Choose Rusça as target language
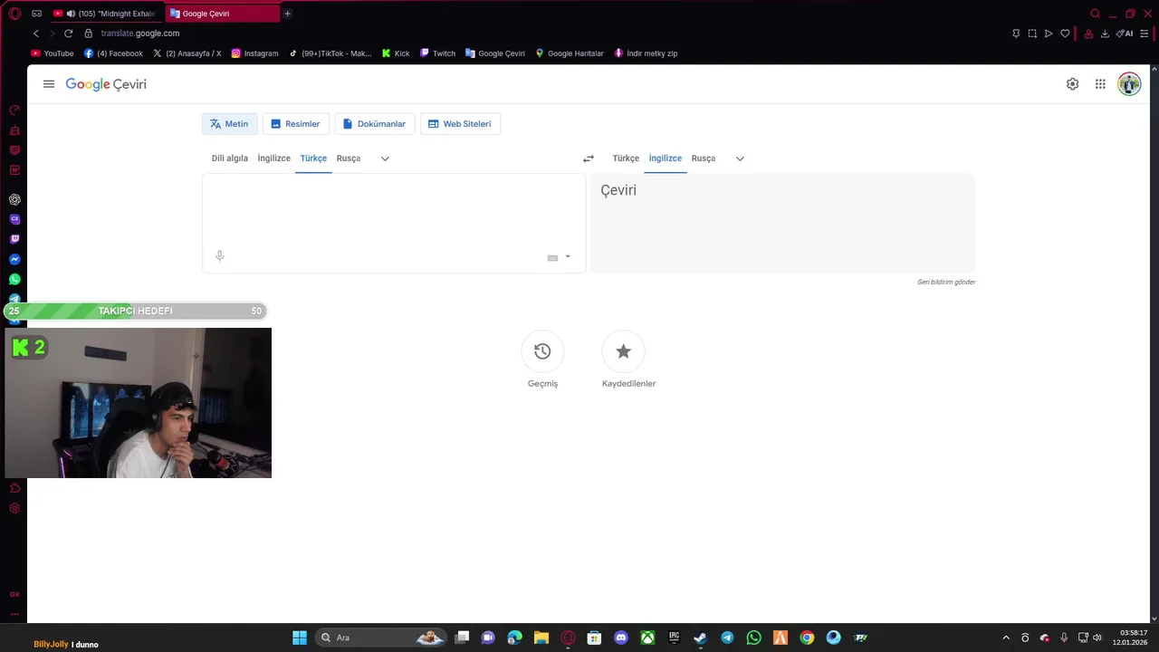 point(704,158)
